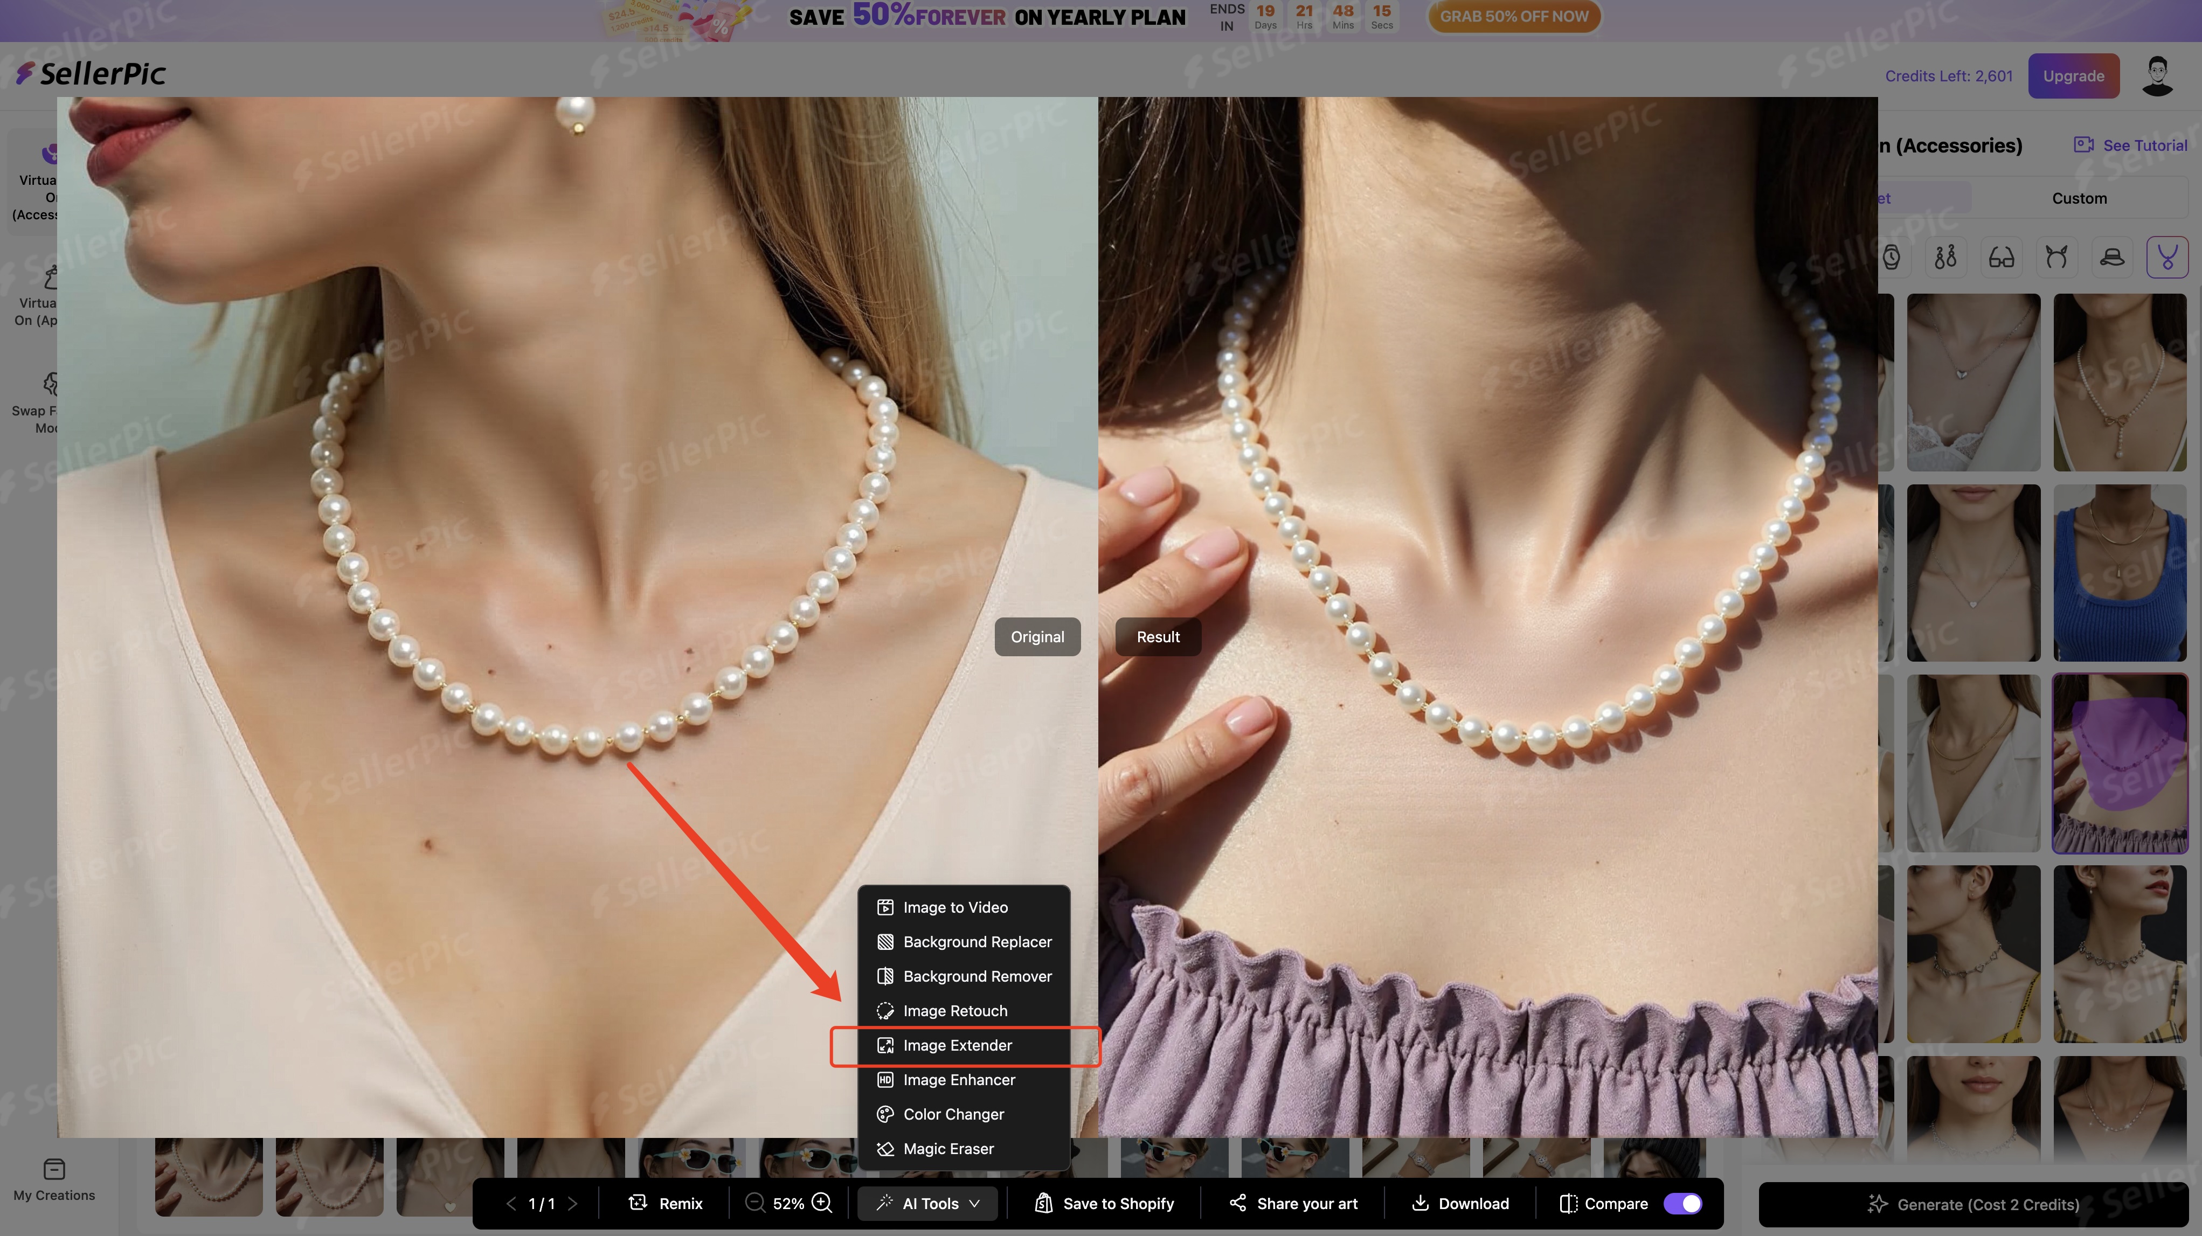Select the heart pendant white lace model thumbnail

(x=1973, y=382)
